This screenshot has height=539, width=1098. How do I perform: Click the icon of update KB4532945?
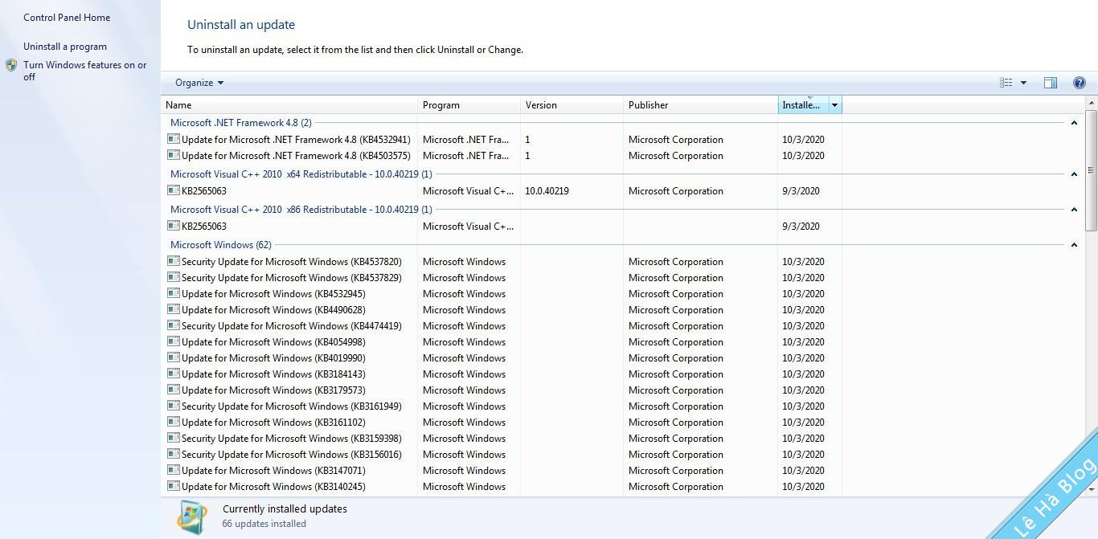click(x=173, y=293)
